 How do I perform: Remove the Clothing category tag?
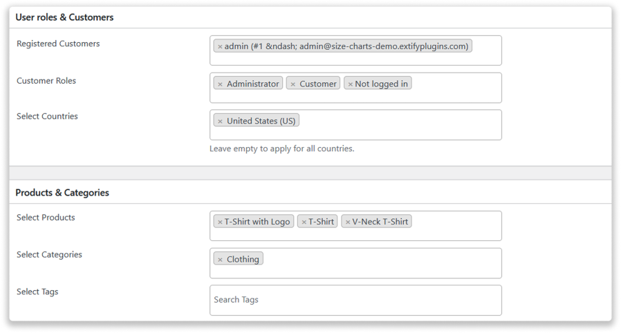(220, 260)
